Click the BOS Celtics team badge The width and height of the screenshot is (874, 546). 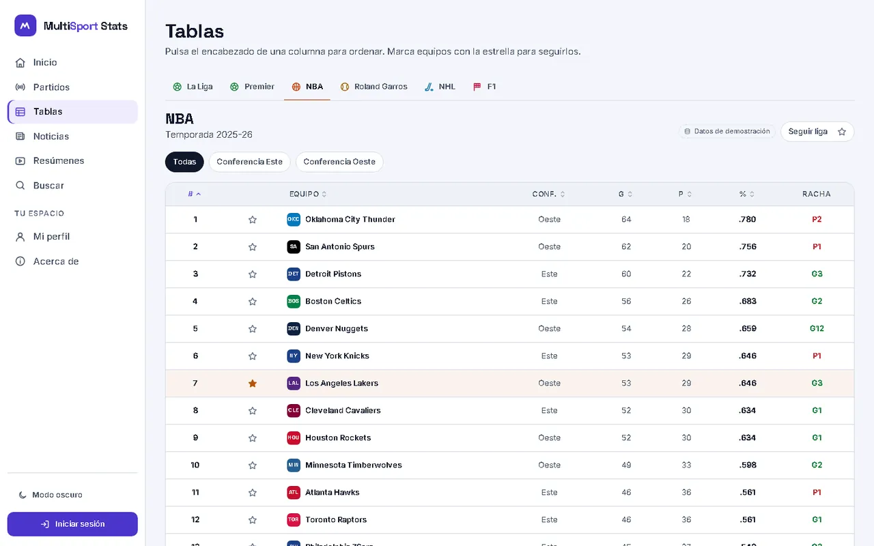pyautogui.click(x=294, y=302)
